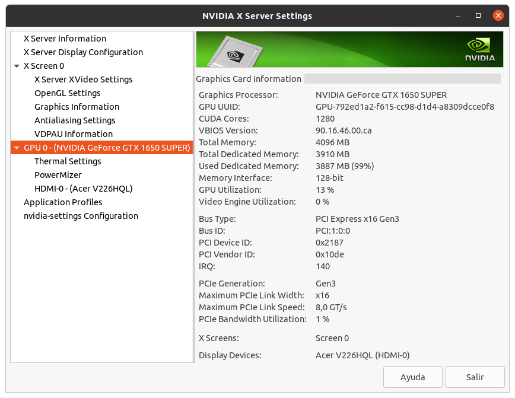Image resolution: width=515 pixels, height=398 pixels.
Task: Click Total Dedicated Memory value 3910 MB
Action: pyautogui.click(x=332, y=154)
